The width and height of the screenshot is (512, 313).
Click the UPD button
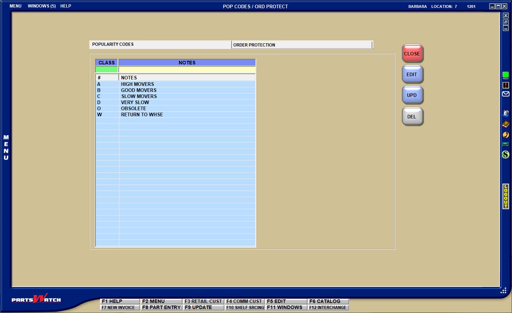pyautogui.click(x=412, y=95)
